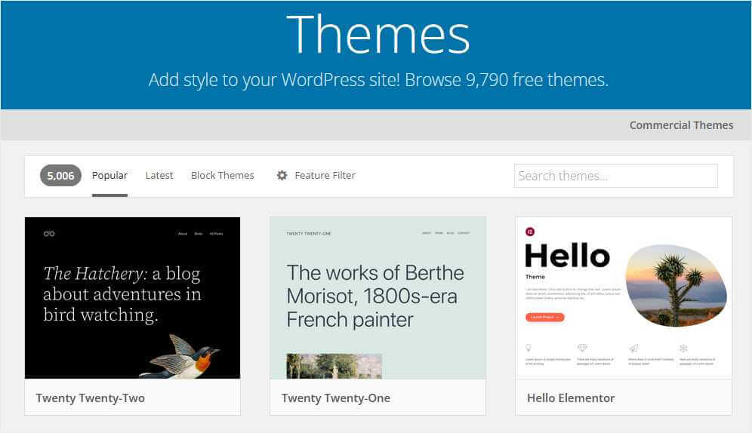Click the Twenty Twenty-Two theme name
Viewport: 752px width, 433px height.
90,398
